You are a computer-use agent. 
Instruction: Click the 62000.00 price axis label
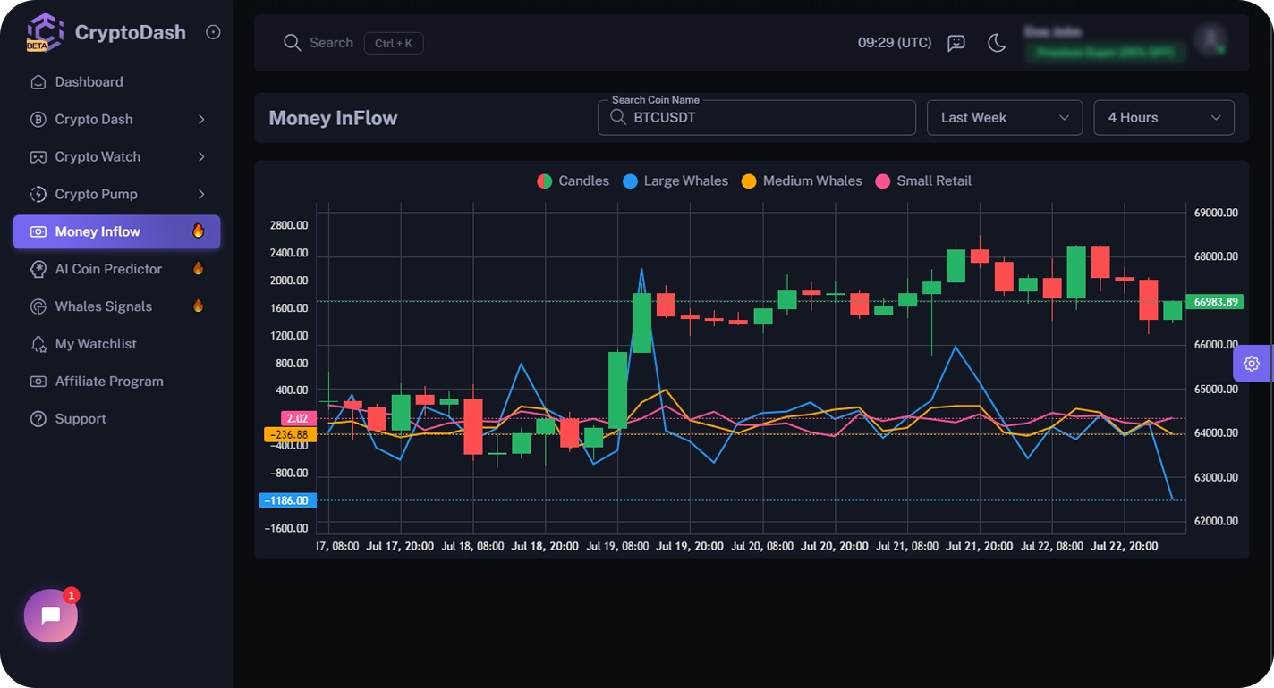pyautogui.click(x=1216, y=521)
